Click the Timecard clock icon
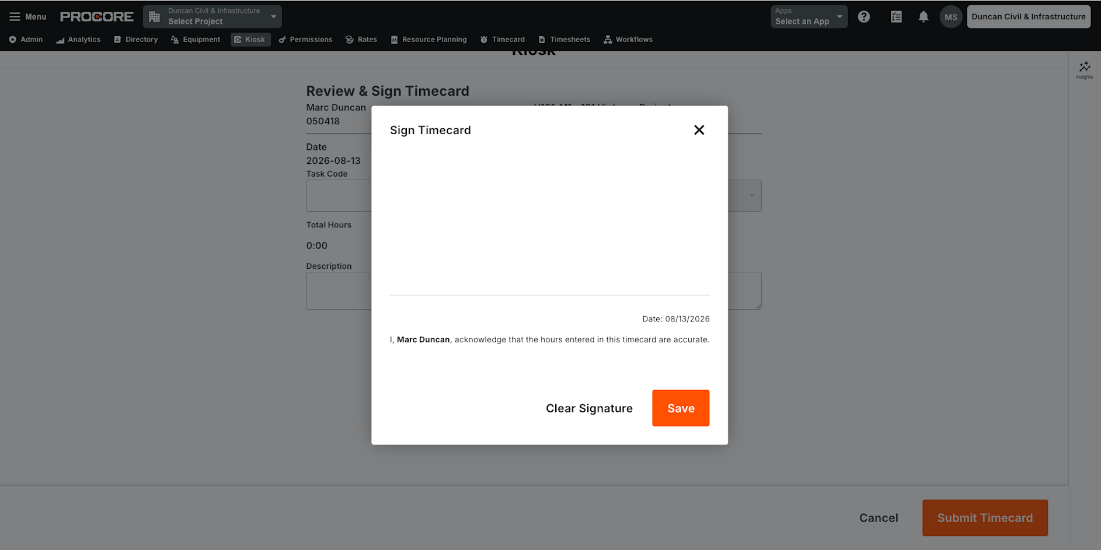The height and width of the screenshot is (550, 1101). 484,40
